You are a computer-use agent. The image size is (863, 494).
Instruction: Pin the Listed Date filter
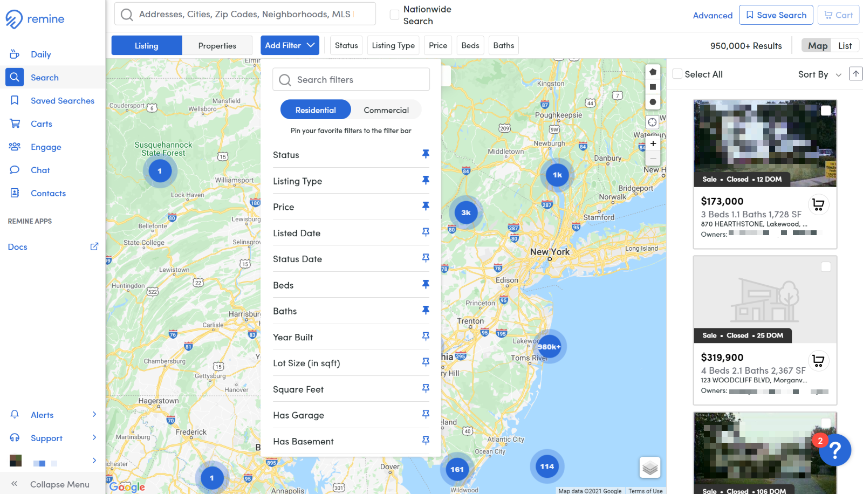(426, 232)
